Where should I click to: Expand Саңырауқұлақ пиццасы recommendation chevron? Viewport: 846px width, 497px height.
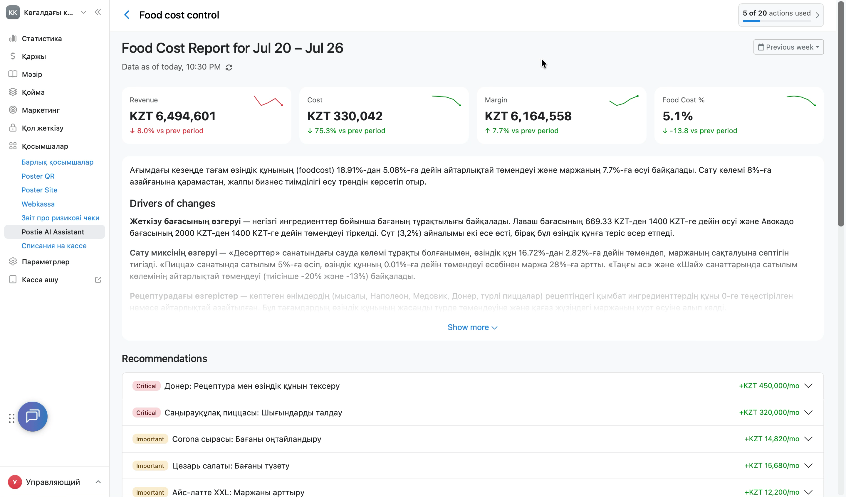click(x=808, y=413)
